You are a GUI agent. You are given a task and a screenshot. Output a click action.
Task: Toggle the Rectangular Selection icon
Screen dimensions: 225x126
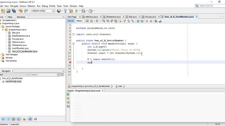tap(120, 21)
